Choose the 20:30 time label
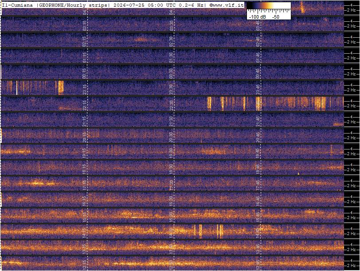The height and width of the screenshot is (271, 360). (x=171, y=137)
